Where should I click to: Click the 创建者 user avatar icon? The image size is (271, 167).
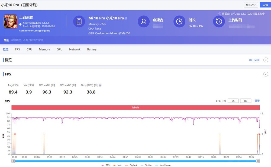tap(144, 21)
